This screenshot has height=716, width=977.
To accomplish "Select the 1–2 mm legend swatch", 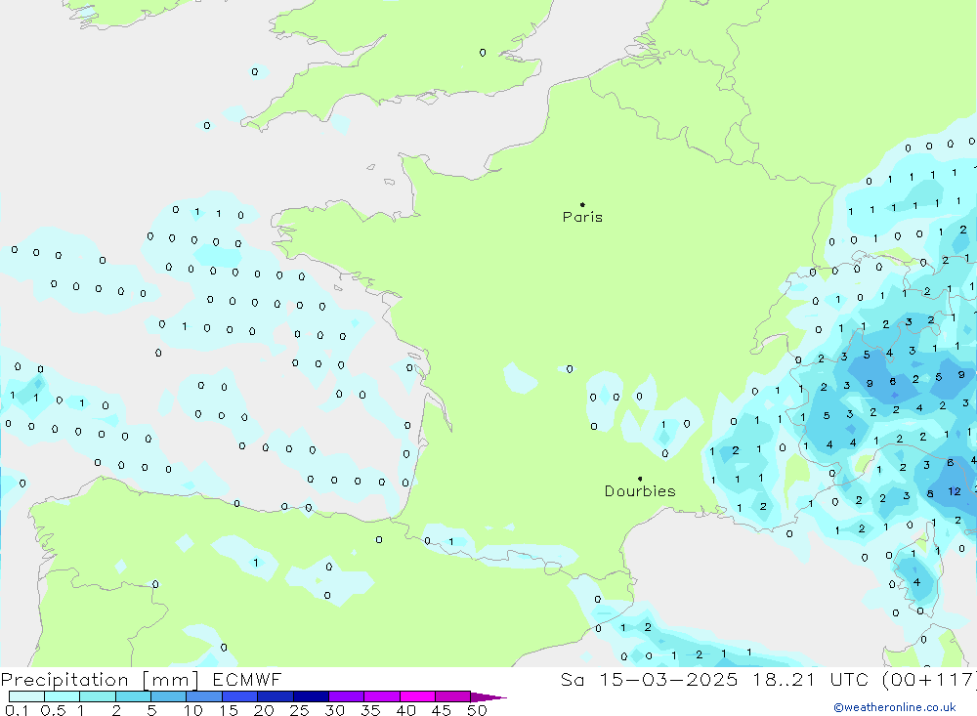I will click(x=97, y=696).
